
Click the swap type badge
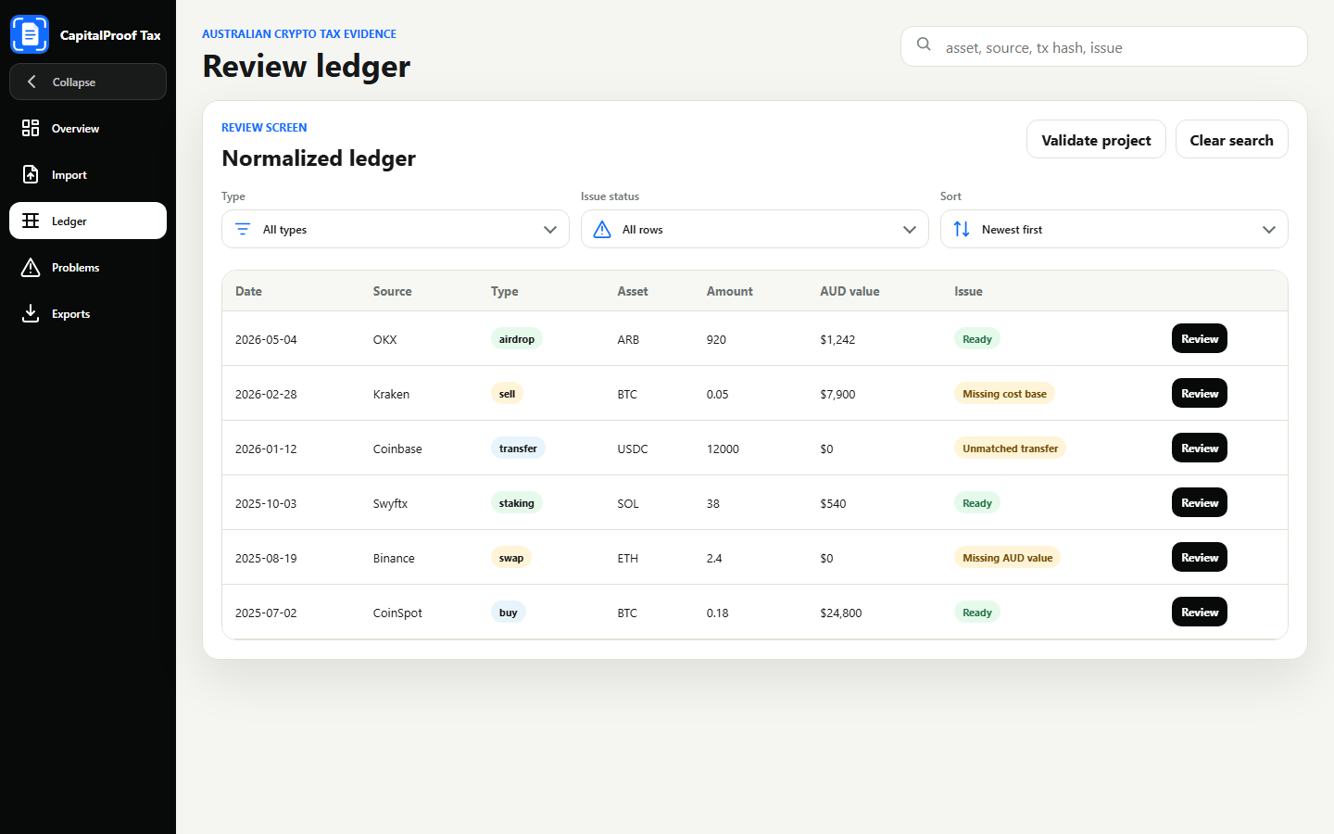[x=510, y=557]
